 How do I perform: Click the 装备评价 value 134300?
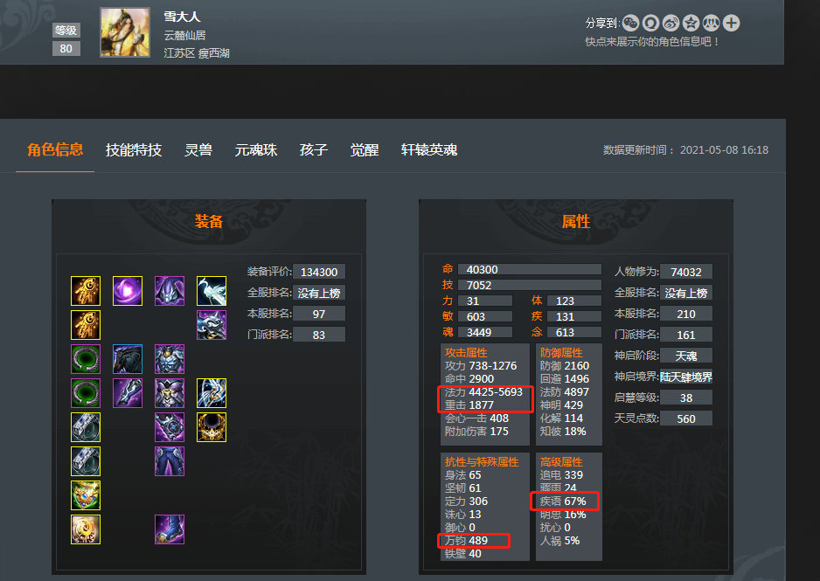coord(319,272)
